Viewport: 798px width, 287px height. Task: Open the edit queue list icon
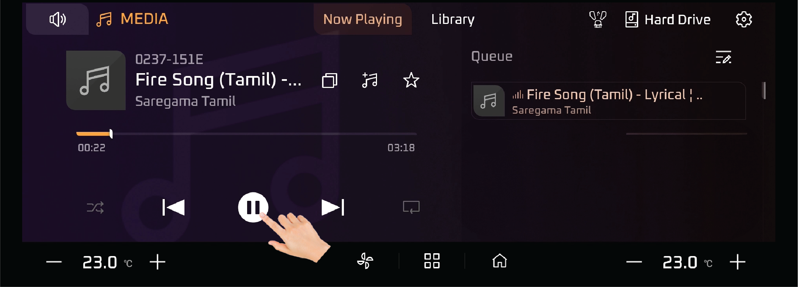pyautogui.click(x=723, y=57)
